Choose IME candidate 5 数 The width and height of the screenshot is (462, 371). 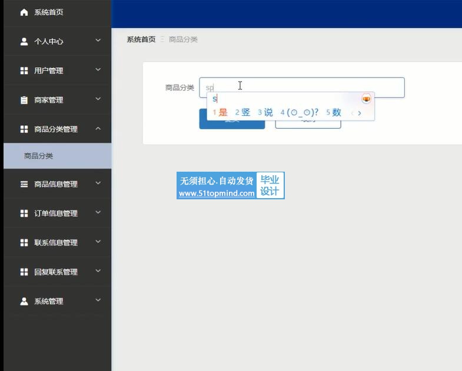pyautogui.click(x=334, y=112)
